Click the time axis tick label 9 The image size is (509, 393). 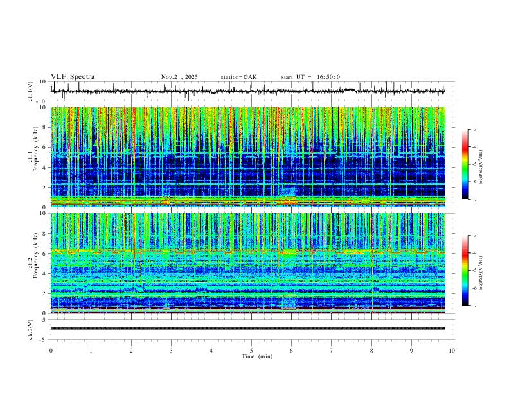point(411,351)
